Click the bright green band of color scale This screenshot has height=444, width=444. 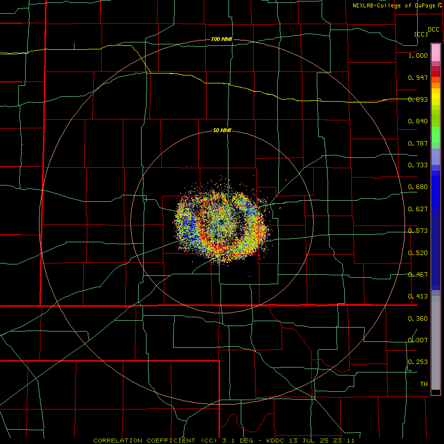436,135
